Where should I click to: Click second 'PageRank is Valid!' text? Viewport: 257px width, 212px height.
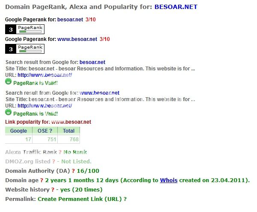coord(35,114)
